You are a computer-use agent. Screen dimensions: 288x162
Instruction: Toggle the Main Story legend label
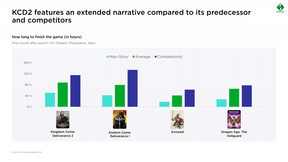coord(119,57)
